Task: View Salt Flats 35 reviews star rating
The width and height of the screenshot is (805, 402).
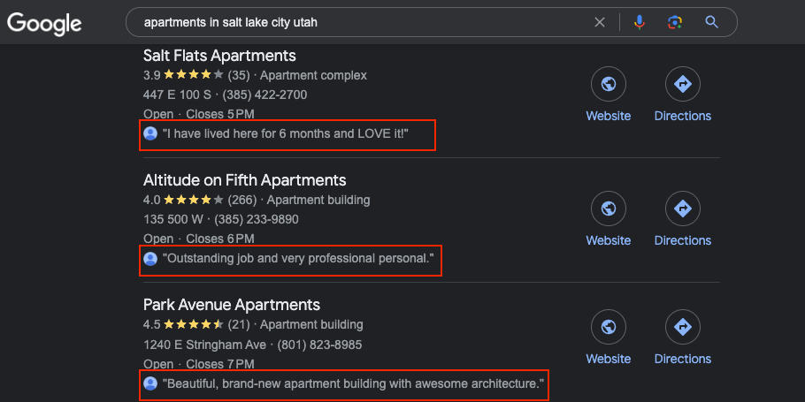Action: pyautogui.click(x=196, y=75)
